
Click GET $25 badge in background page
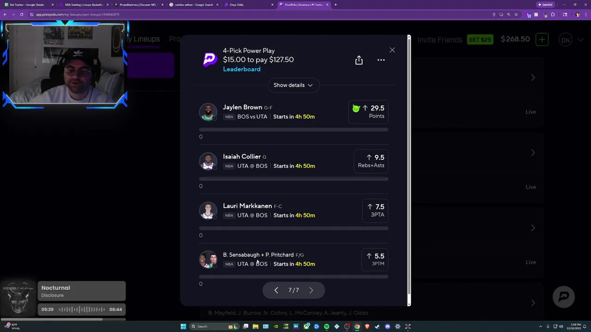coord(480,40)
